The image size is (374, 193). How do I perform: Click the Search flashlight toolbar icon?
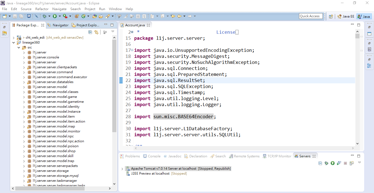pyautogui.click(x=108, y=16)
